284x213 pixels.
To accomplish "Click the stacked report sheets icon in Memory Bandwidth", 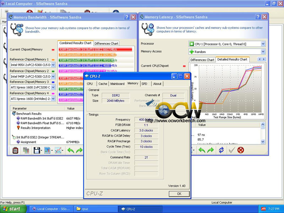I will point(26,150).
